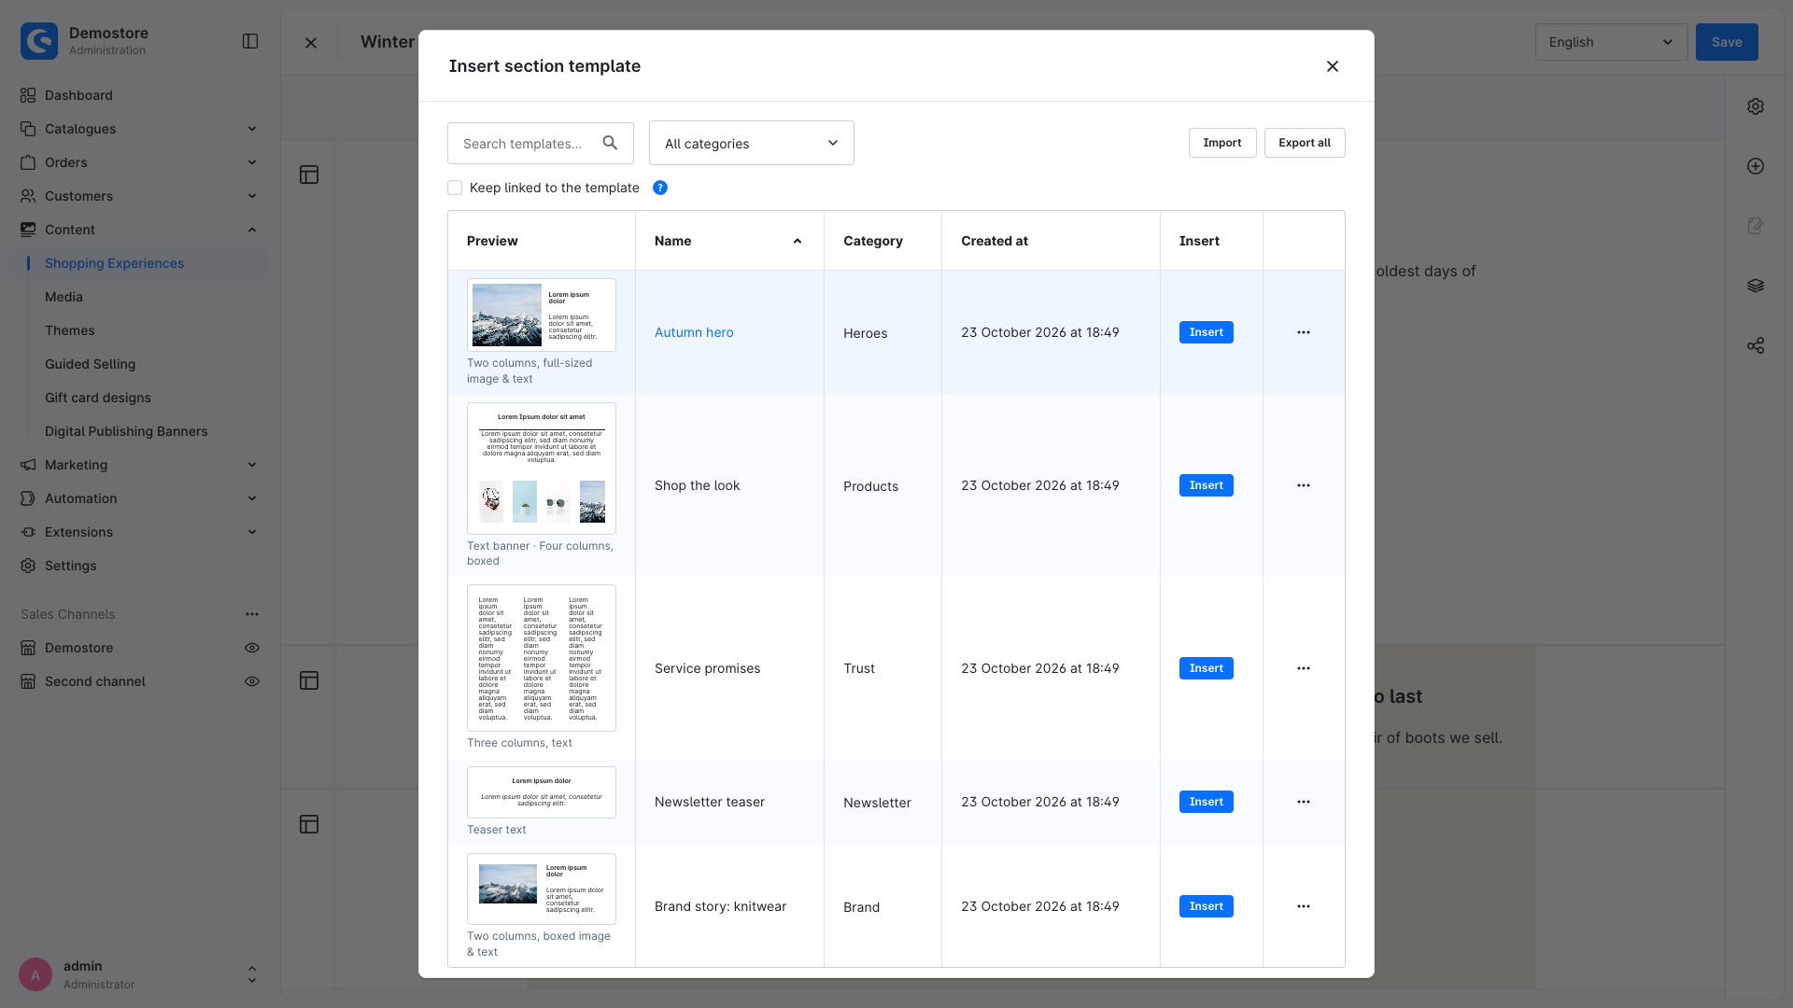Click the Marketing megaphone icon
Image resolution: width=1793 pixels, height=1008 pixels.
point(28,465)
